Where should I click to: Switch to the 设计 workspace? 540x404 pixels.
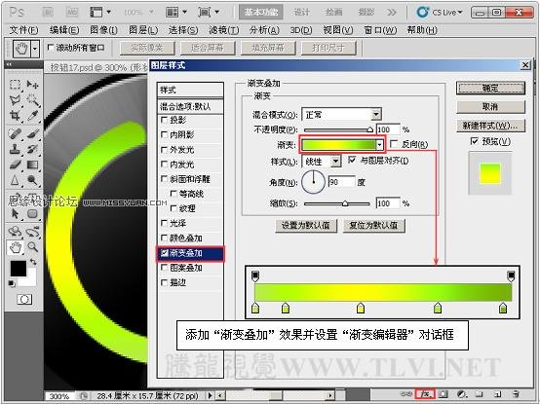tap(302, 13)
